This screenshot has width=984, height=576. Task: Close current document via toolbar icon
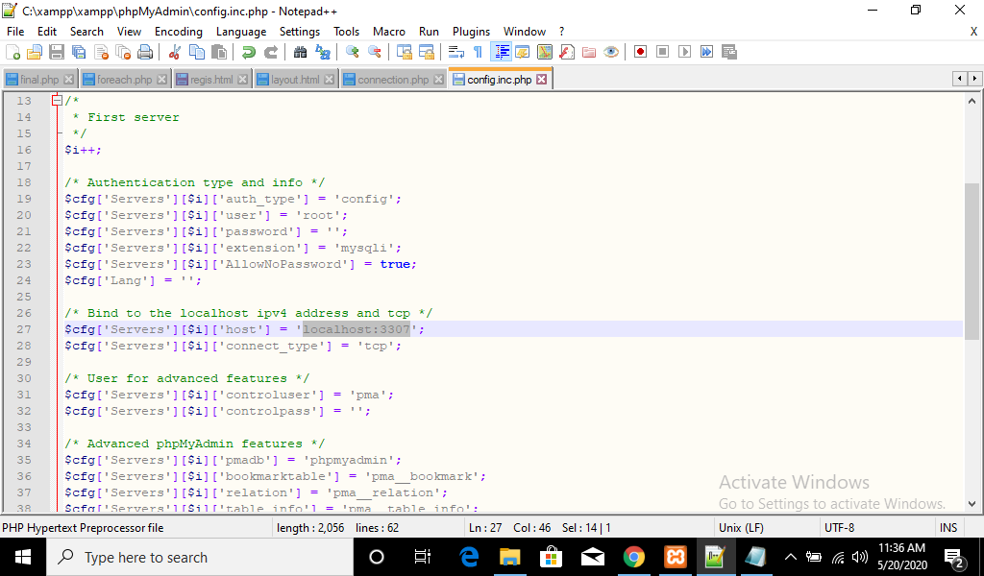pyautogui.click(x=101, y=52)
